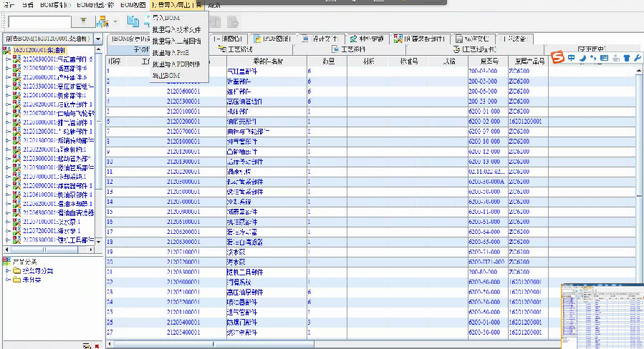Select 导入BOM from the open menu
The width and height of the screenshot is (644, 349).
click(x=179, y=18)
